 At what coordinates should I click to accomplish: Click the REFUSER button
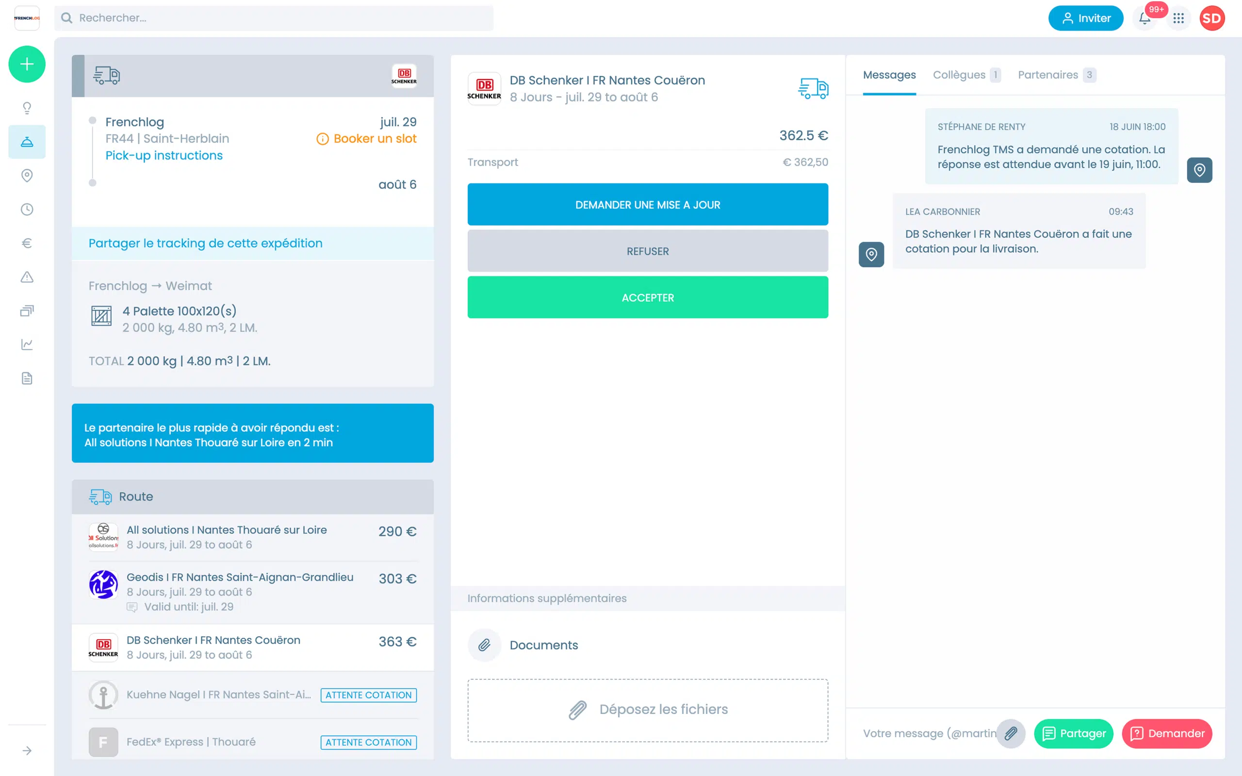(x=648, y=251)
